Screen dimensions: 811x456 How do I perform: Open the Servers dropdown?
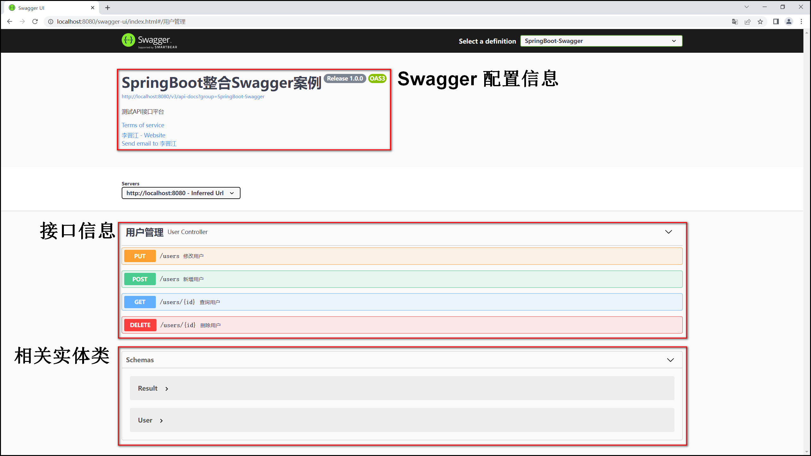[x=181, y=193]
